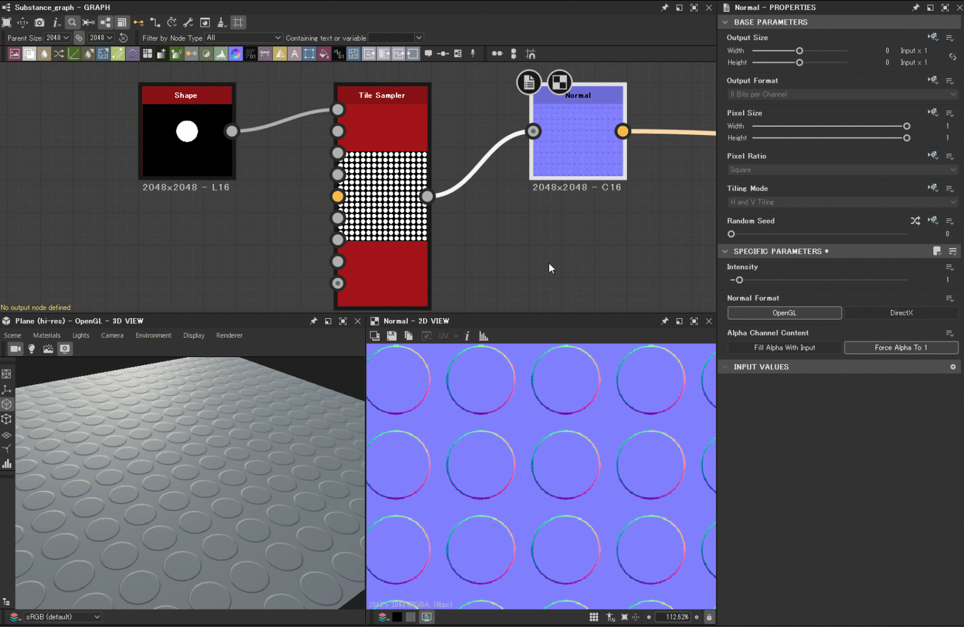Select the camera screenshot icon in graph toolbar
The image size is (964, 627).
click(x=40, y=22)
